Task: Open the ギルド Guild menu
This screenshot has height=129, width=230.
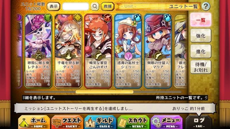Action: click(100, 122)
